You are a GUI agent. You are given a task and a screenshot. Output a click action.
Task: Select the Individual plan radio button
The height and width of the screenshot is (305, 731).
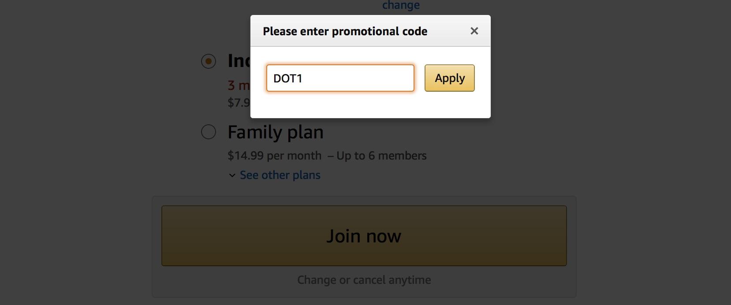(x=209, y=61)
